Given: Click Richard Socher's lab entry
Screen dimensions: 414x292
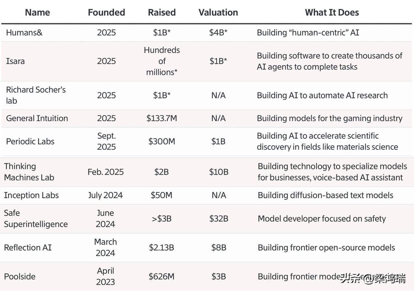Looking at the screenshot, I should coord(36,95).
